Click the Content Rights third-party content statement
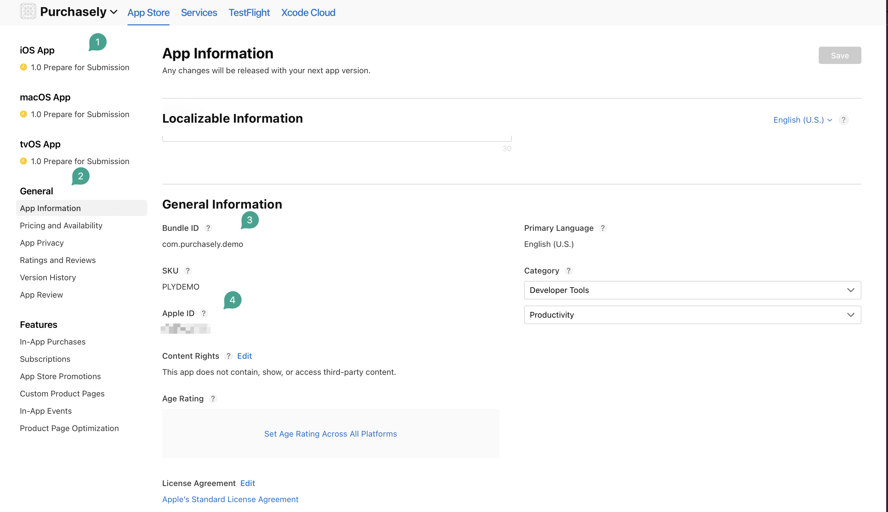Screen dimensions: 888x512 click(x=279, y=372)
